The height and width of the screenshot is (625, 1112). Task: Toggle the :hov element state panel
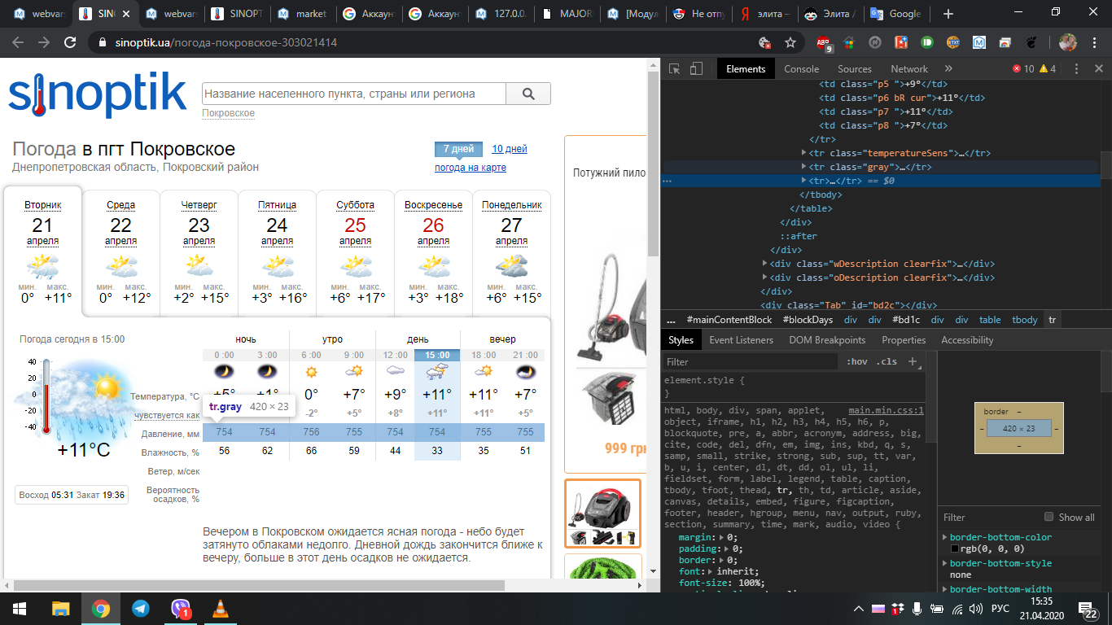coord(856,361)
